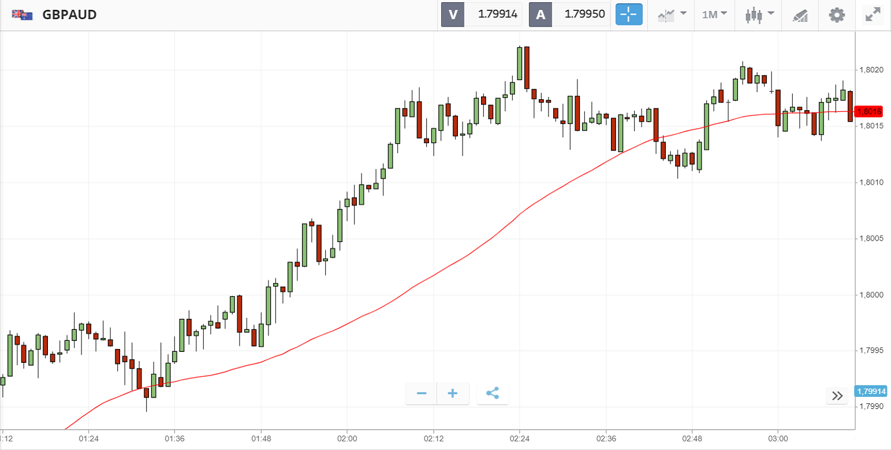Click the 02:24 time axis label
The width and height of the screenshot is (891, 450).
coord(519,439)
